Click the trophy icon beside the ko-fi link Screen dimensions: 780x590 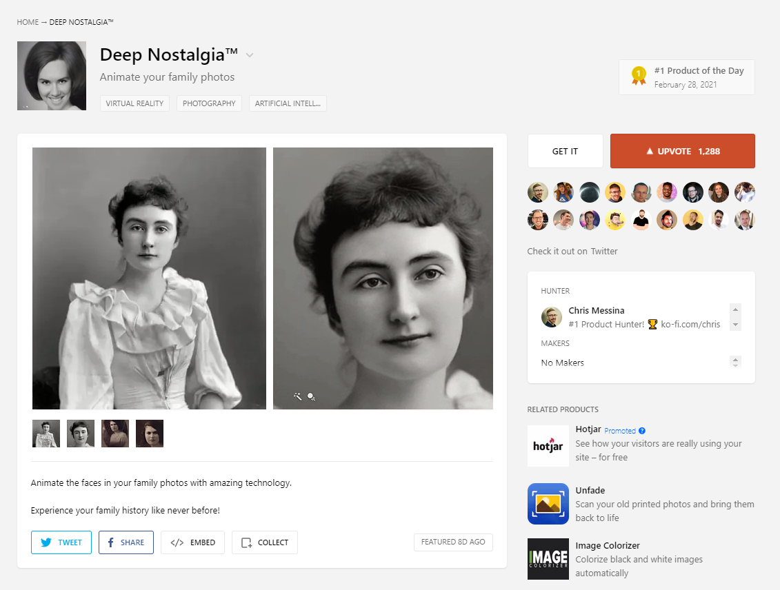(x=652, y=324)
